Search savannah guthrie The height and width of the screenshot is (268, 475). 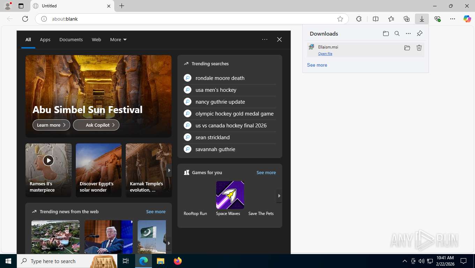(230, 149)
